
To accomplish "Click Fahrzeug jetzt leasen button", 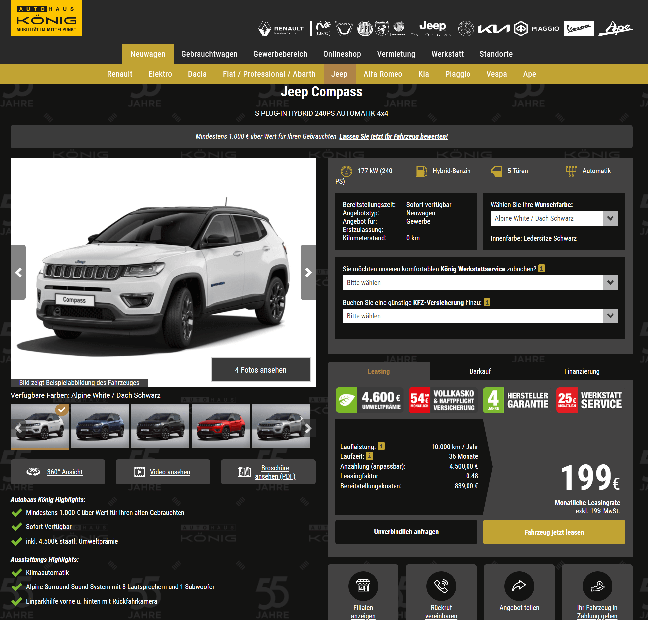I will click(x=554, y=532).
